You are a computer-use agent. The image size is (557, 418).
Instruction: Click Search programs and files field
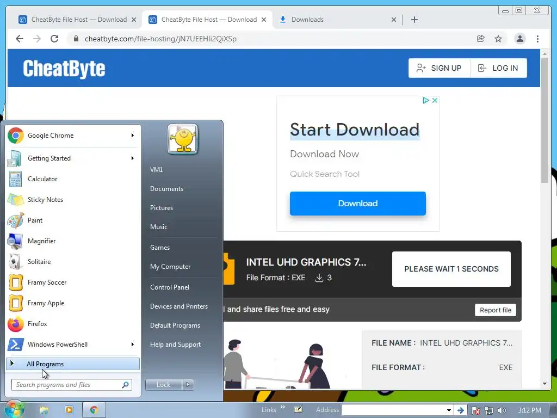72,385
